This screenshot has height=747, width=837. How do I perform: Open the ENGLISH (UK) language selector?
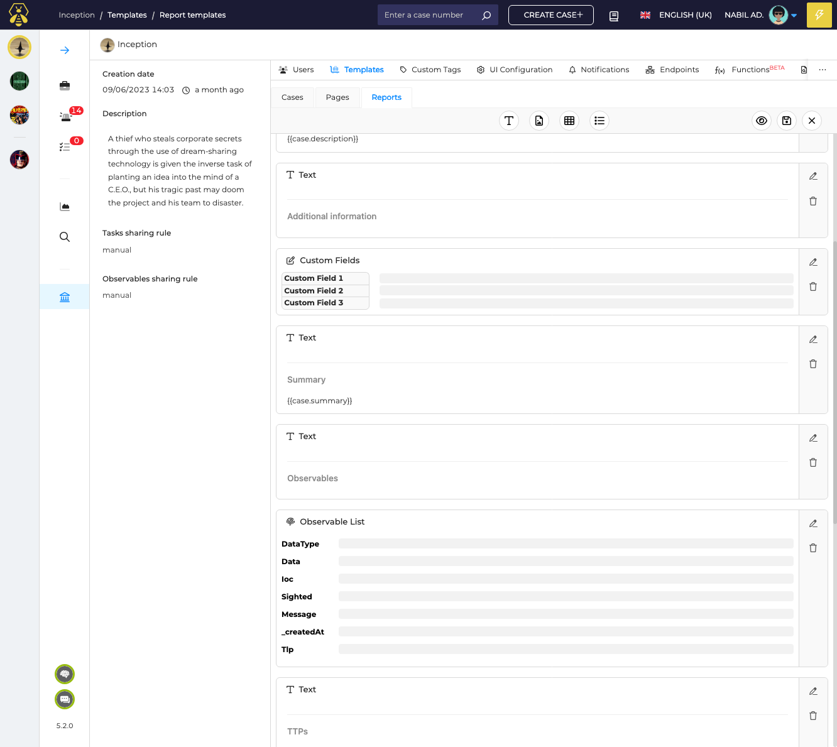[x=676, y=14]
